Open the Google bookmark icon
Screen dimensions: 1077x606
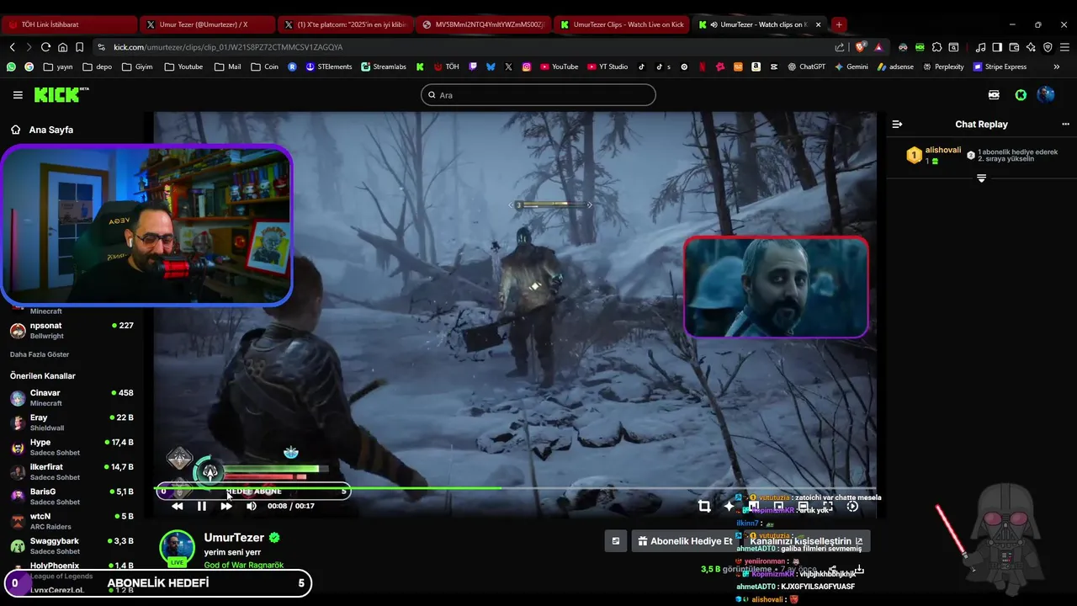pos(29,66)
